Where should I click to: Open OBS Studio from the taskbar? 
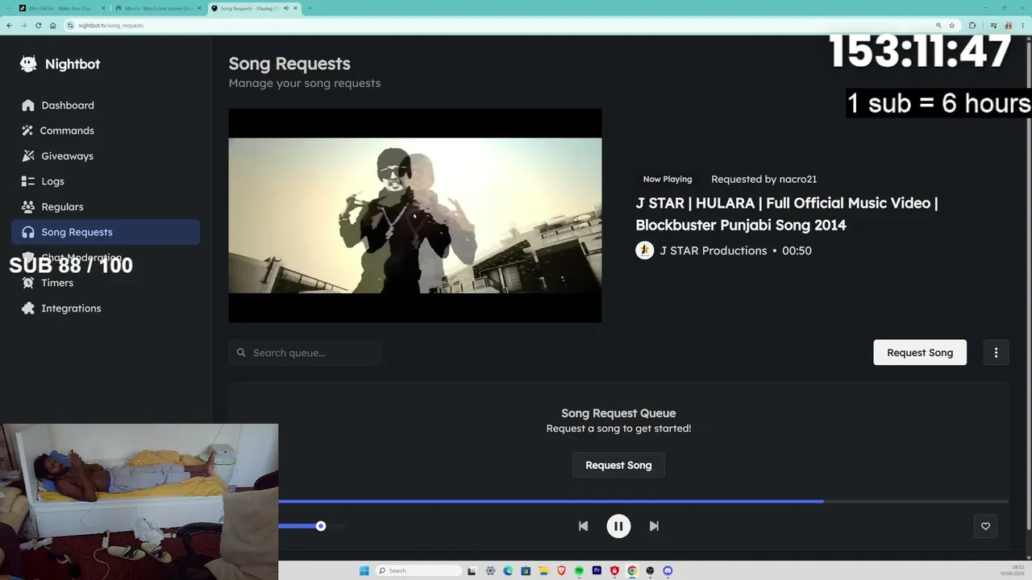pos(650,570)
